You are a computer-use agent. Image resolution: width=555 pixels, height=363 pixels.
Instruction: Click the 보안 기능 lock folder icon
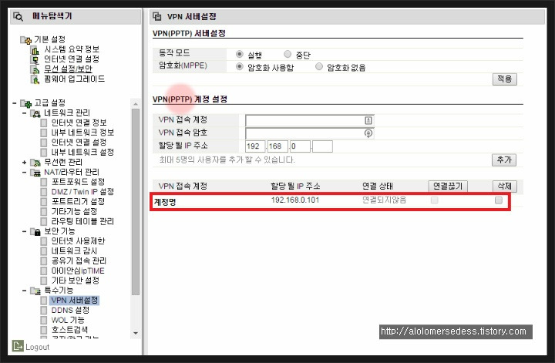35,231
